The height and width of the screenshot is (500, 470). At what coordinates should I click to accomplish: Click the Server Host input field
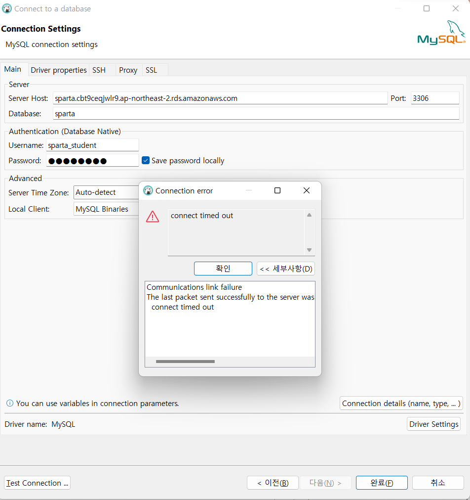220,98
